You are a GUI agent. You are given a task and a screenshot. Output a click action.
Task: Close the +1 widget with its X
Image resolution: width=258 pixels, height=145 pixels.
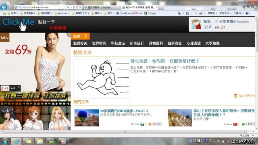[19, 87]
